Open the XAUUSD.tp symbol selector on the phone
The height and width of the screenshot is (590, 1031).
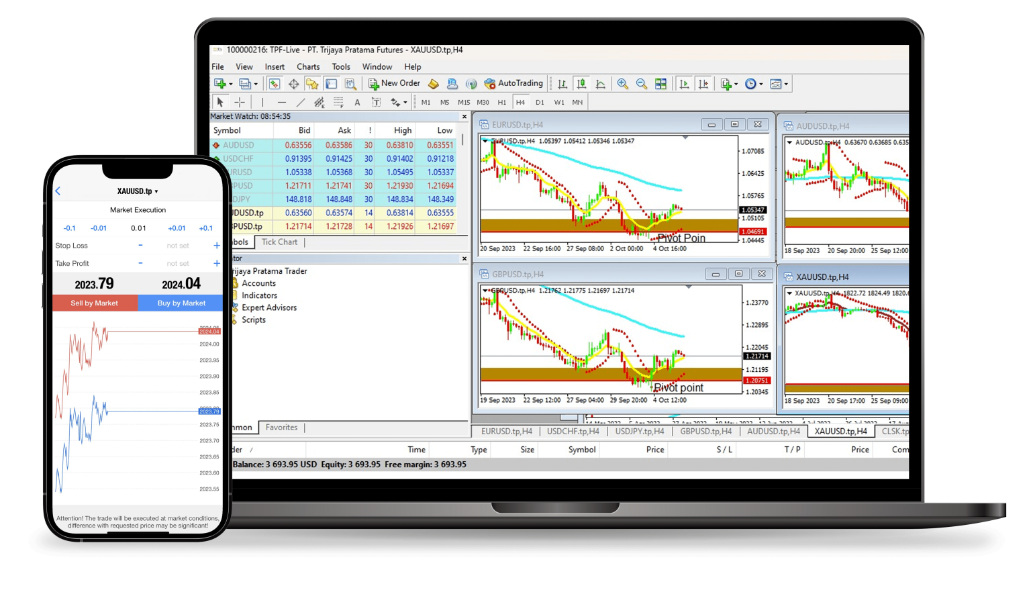click(138, 191)
